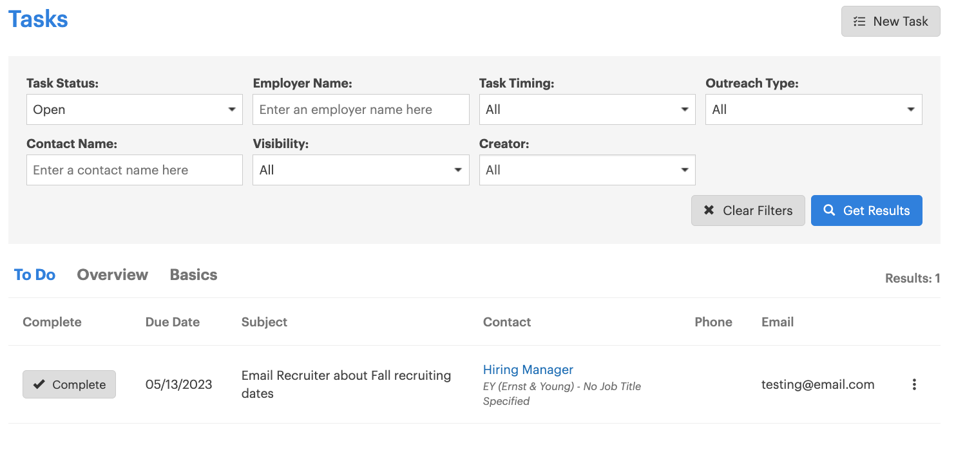This screenshot has width=956, height=459.
Task: Open the Task Status dropdown
Action: pyautogui.click(x=135, y=109)
